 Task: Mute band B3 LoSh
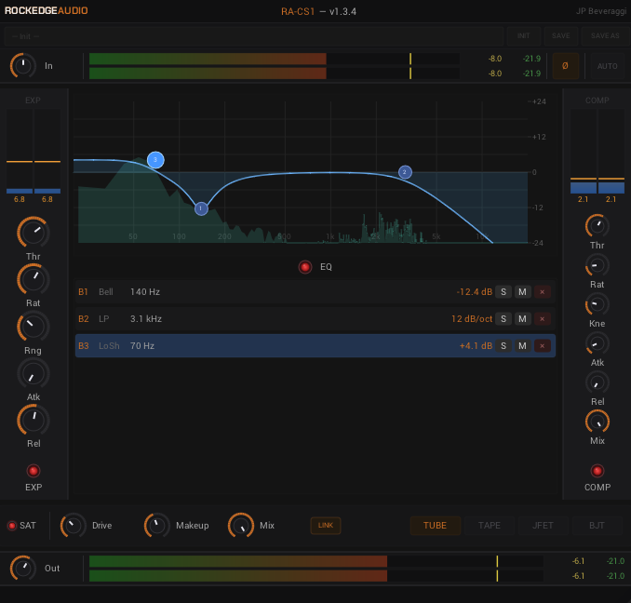pyautogui.click(x=522, y=345)
